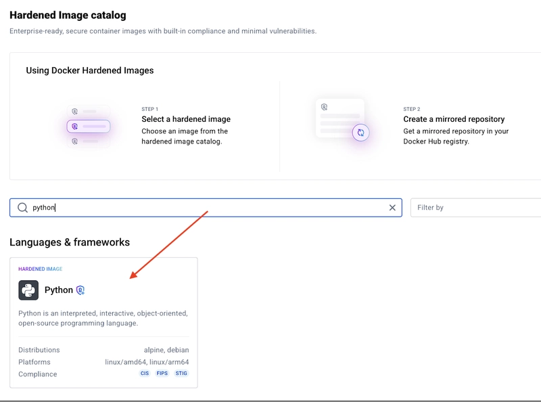Select the STIG compliance badge
This screenshot has width=541, height=402.
181,374
